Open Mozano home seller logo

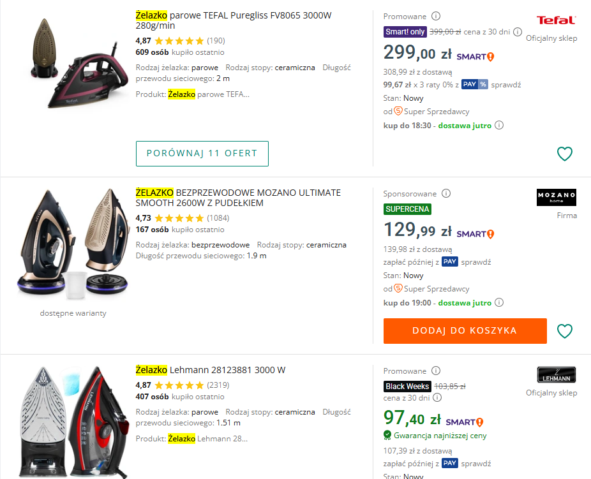point(556,198)
